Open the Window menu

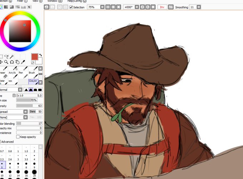click(55, 1)
